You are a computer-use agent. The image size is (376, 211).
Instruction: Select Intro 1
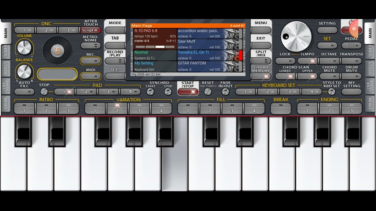(24, 108)
